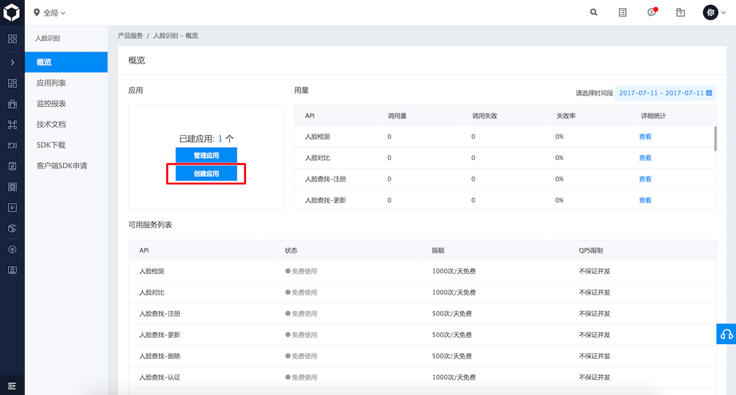Open the messages chat bubble icon

coord(652,12)
